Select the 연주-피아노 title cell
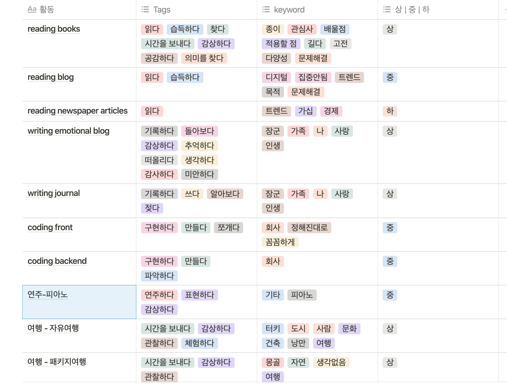Screen dimensions: 507x388 [79, 302]
